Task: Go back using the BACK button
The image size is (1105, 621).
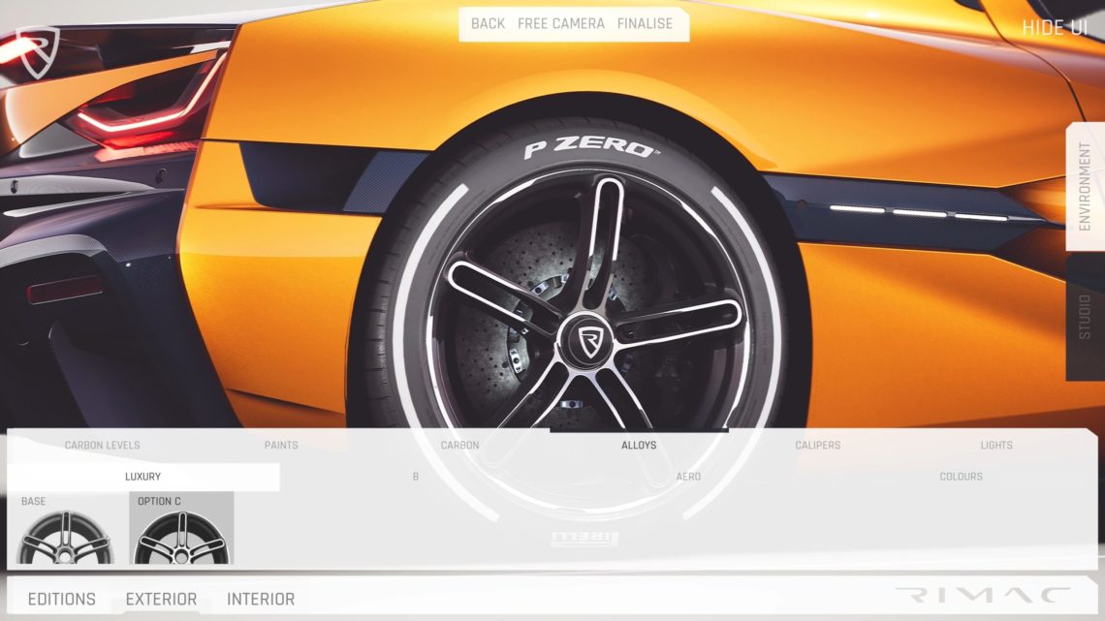Action: tap(488, 23)
